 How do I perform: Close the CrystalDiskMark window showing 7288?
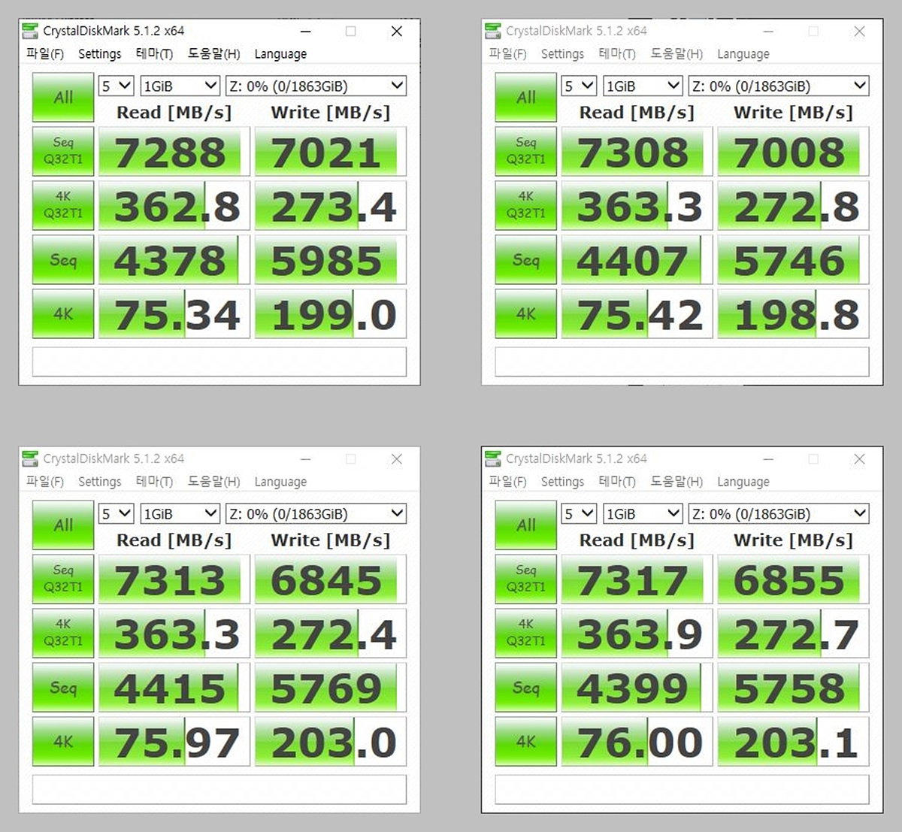point(397,31)
